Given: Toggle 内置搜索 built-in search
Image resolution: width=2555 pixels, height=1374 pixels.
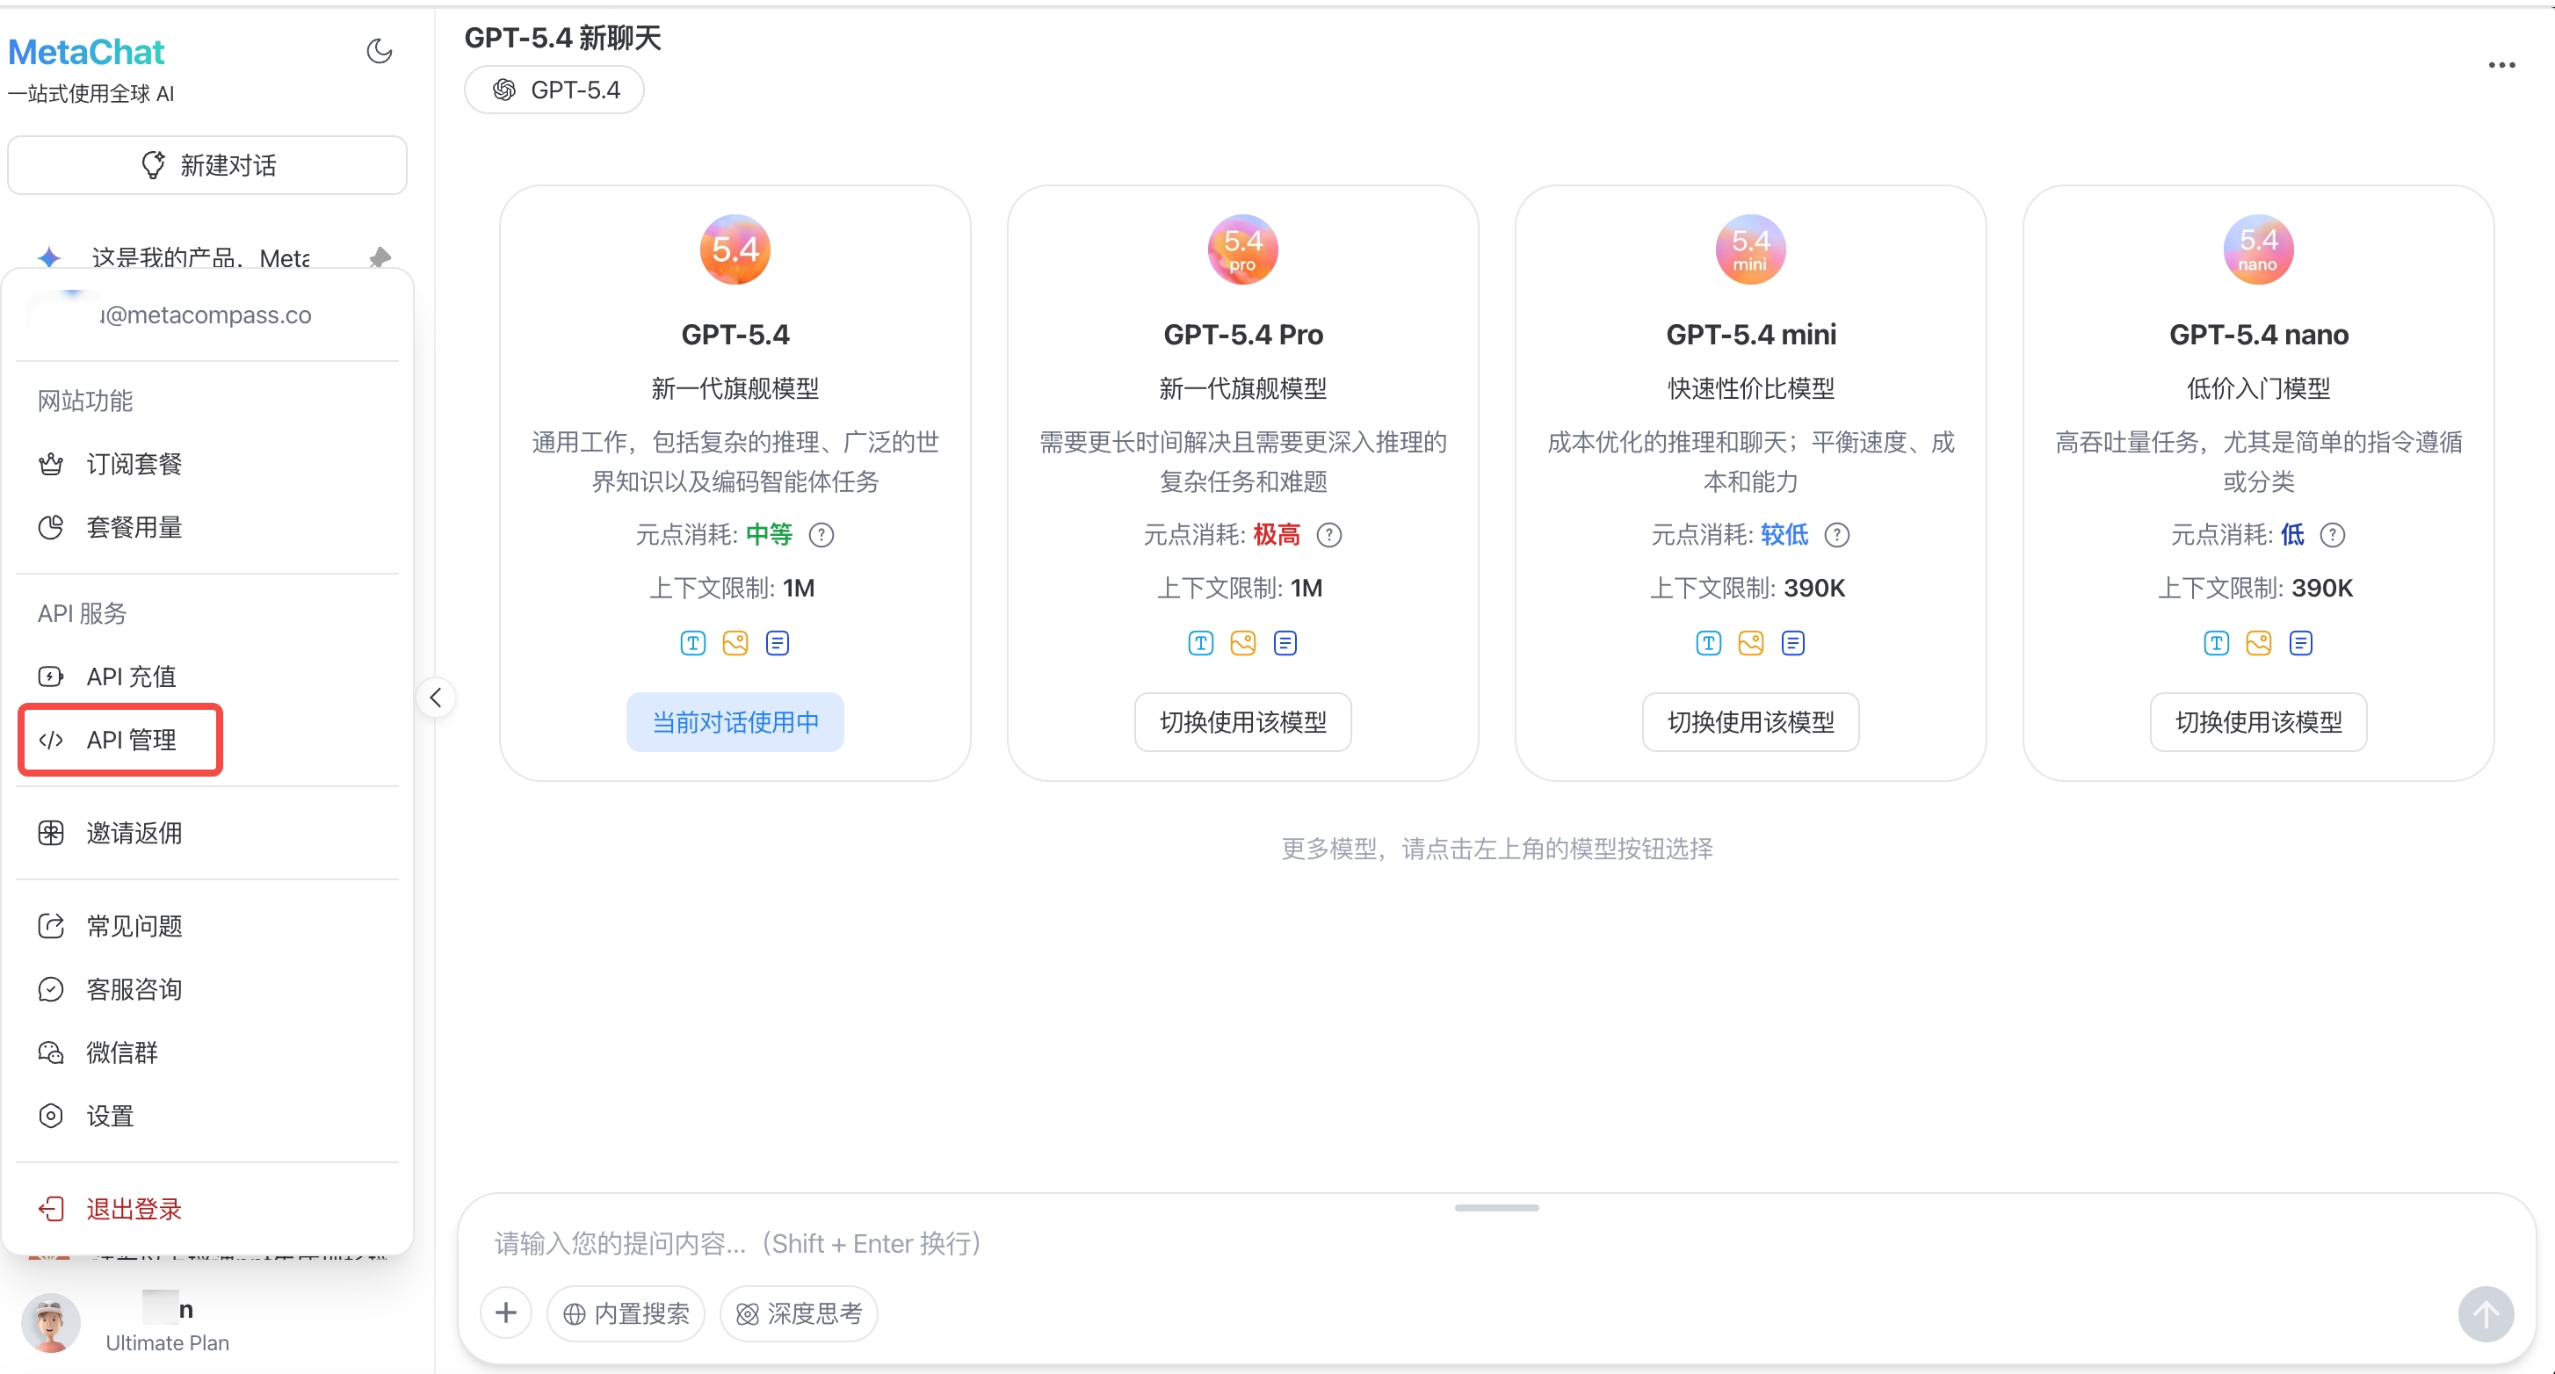Looking at the screenshot, I should (626, 1314).
